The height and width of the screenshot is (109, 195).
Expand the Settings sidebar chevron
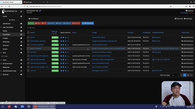click(1, 74)
